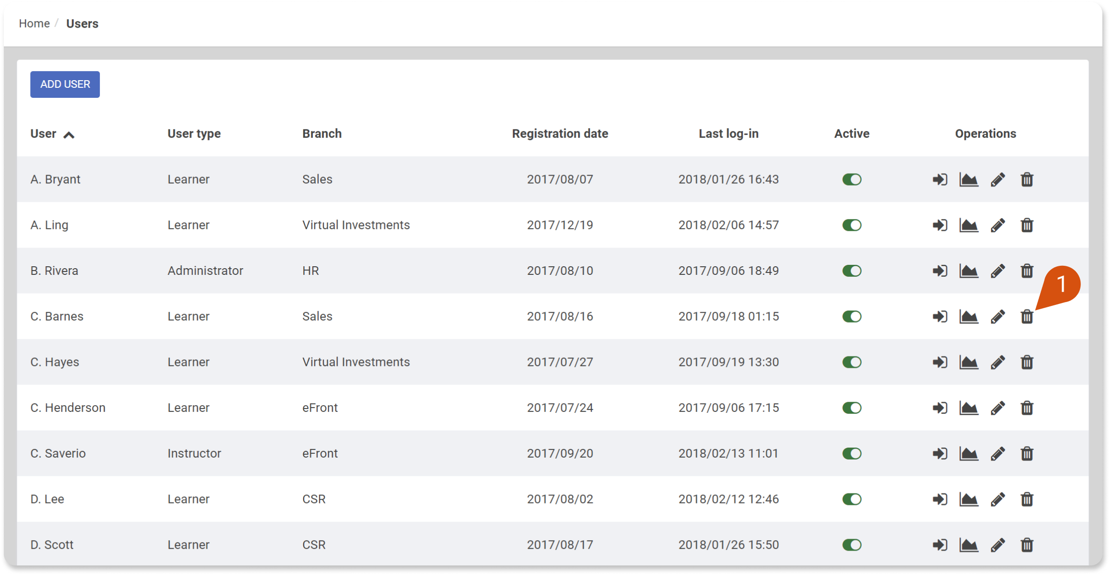Open the C. Henderson user name
Image resolution: width=1110 pixels, height=575 pixels.
pyautogui.click(x=68, y=408)
